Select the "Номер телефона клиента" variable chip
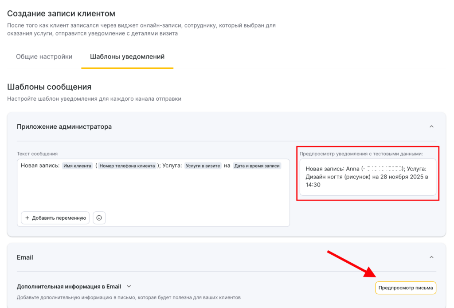 pyautogui.click(x=127, y=166)
